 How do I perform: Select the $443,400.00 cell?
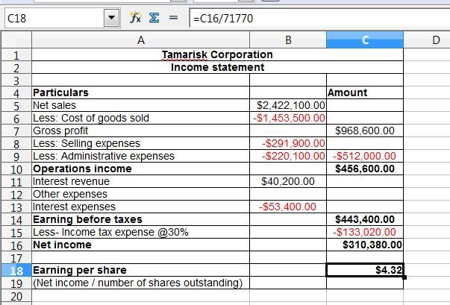tap(365, 219)
